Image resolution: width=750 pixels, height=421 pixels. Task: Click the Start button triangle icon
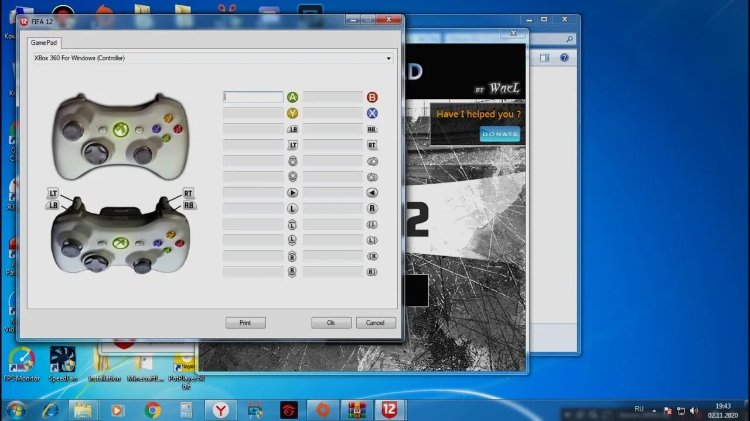292,192
